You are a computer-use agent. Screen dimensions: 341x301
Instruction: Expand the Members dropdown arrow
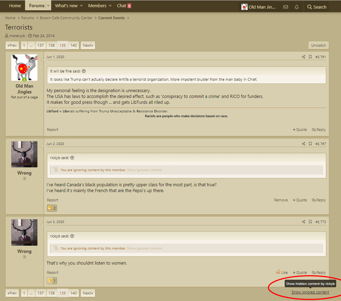click(110, 5)
